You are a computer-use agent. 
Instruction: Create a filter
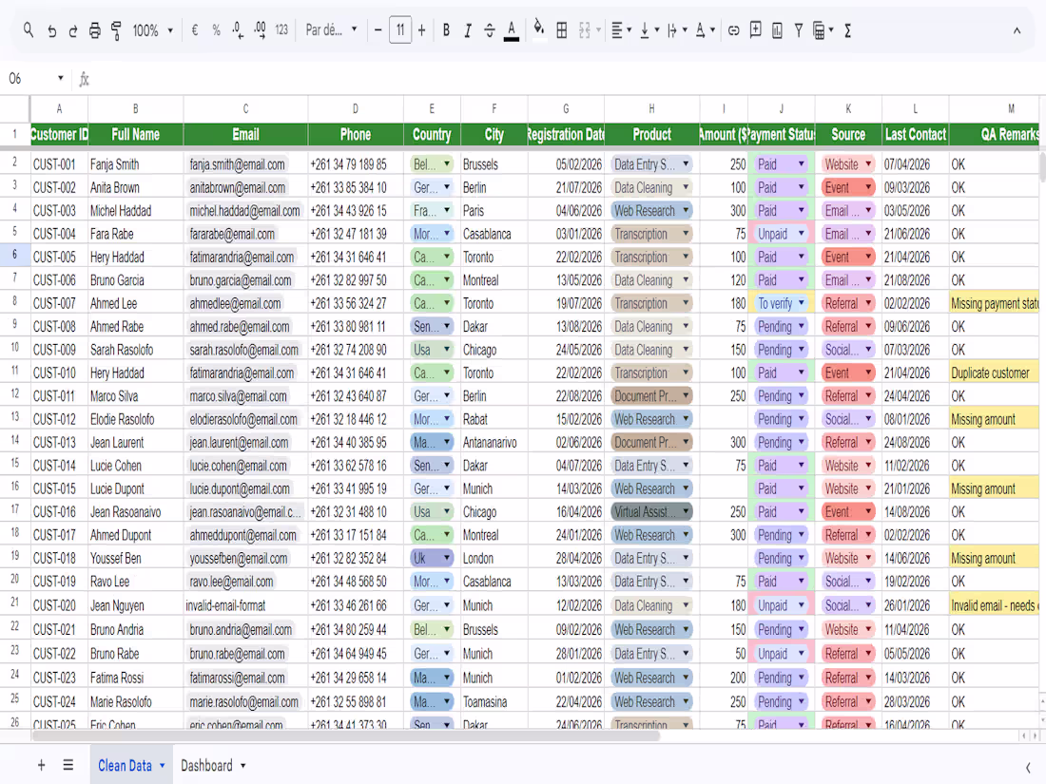[799, 30]
